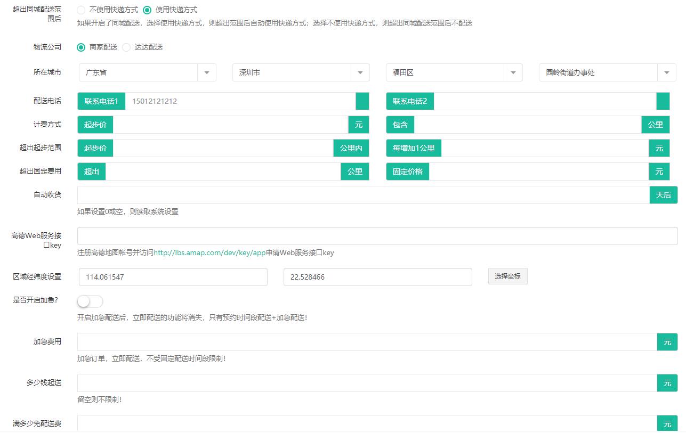The image size is (686, 433).
Task: Select the 不使用快递方式 radio button
Action: pyautogui.click(x=81, y=10)
